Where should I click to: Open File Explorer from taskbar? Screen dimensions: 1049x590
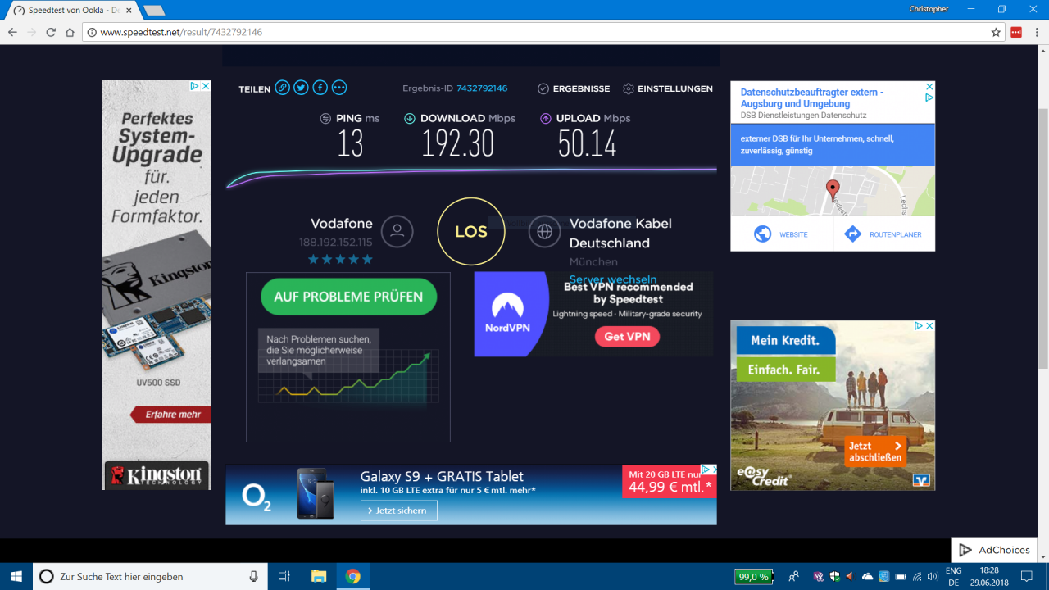[x=319, y=576]
